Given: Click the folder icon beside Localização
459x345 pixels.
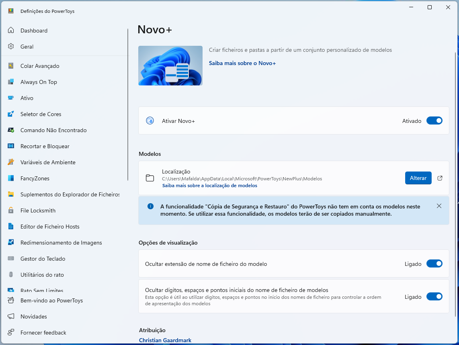Looking at the screenshot, I should click(150, 178).
